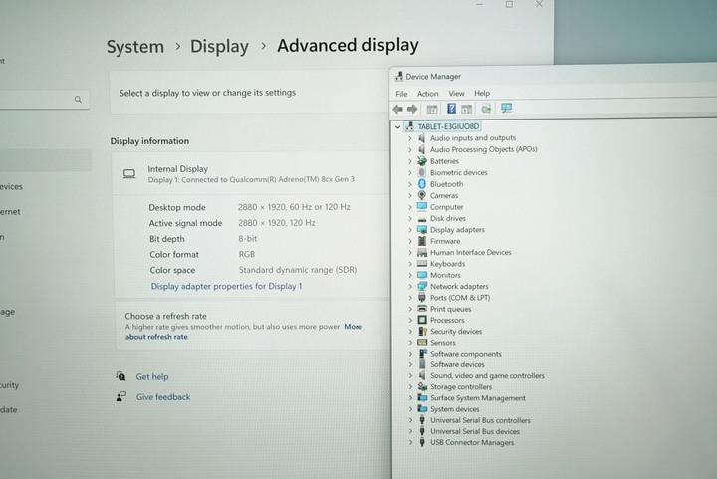Click Scan for hardware changes monitor icon
The image size is (717, 479).
(x=507, y=109)
